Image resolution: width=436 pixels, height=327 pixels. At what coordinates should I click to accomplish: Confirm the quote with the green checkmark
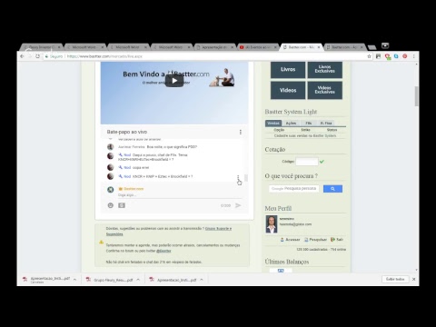pos(322,162)
